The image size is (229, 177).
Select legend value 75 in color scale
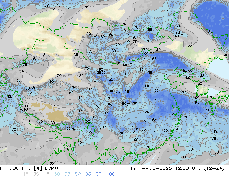coord(67,174)
